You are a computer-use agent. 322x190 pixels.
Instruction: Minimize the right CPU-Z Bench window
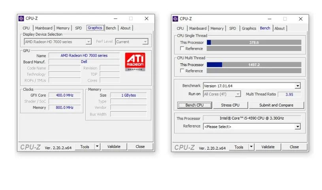269,19
